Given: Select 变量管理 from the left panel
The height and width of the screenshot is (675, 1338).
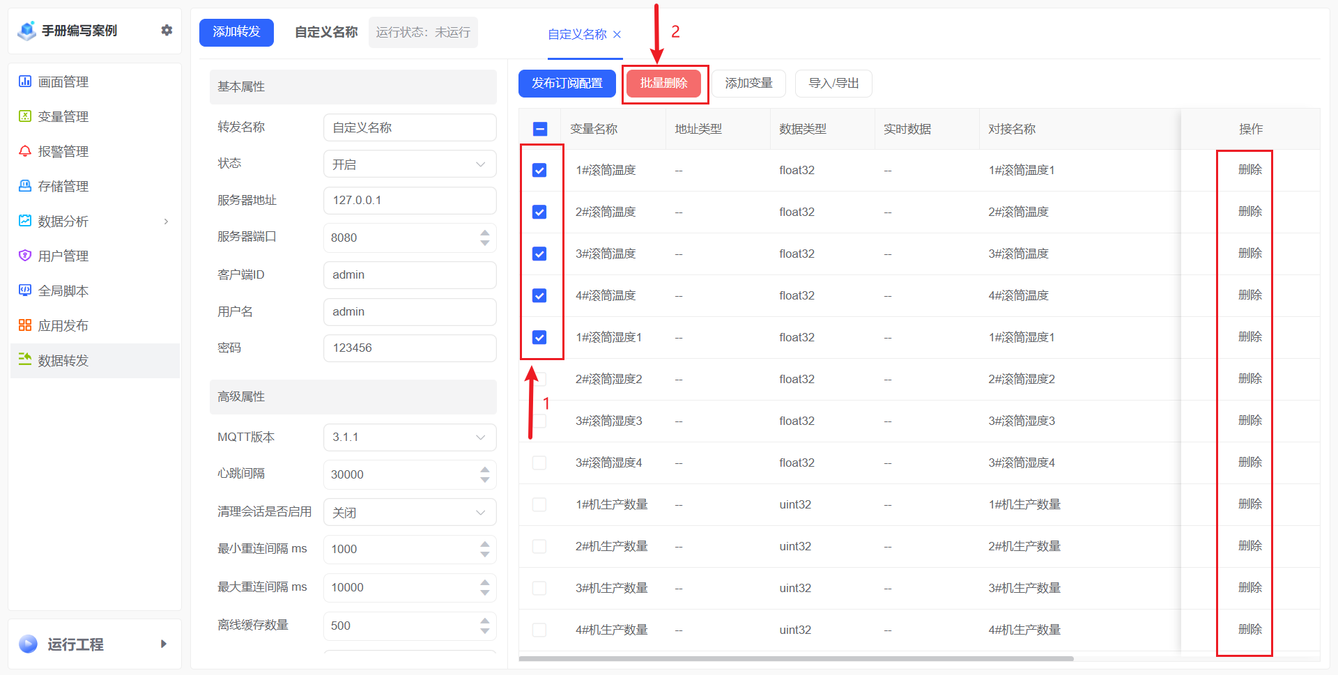Looking at the screenshot, I should [x=64, y=116].
